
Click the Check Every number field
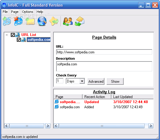(x=60, y=81)
